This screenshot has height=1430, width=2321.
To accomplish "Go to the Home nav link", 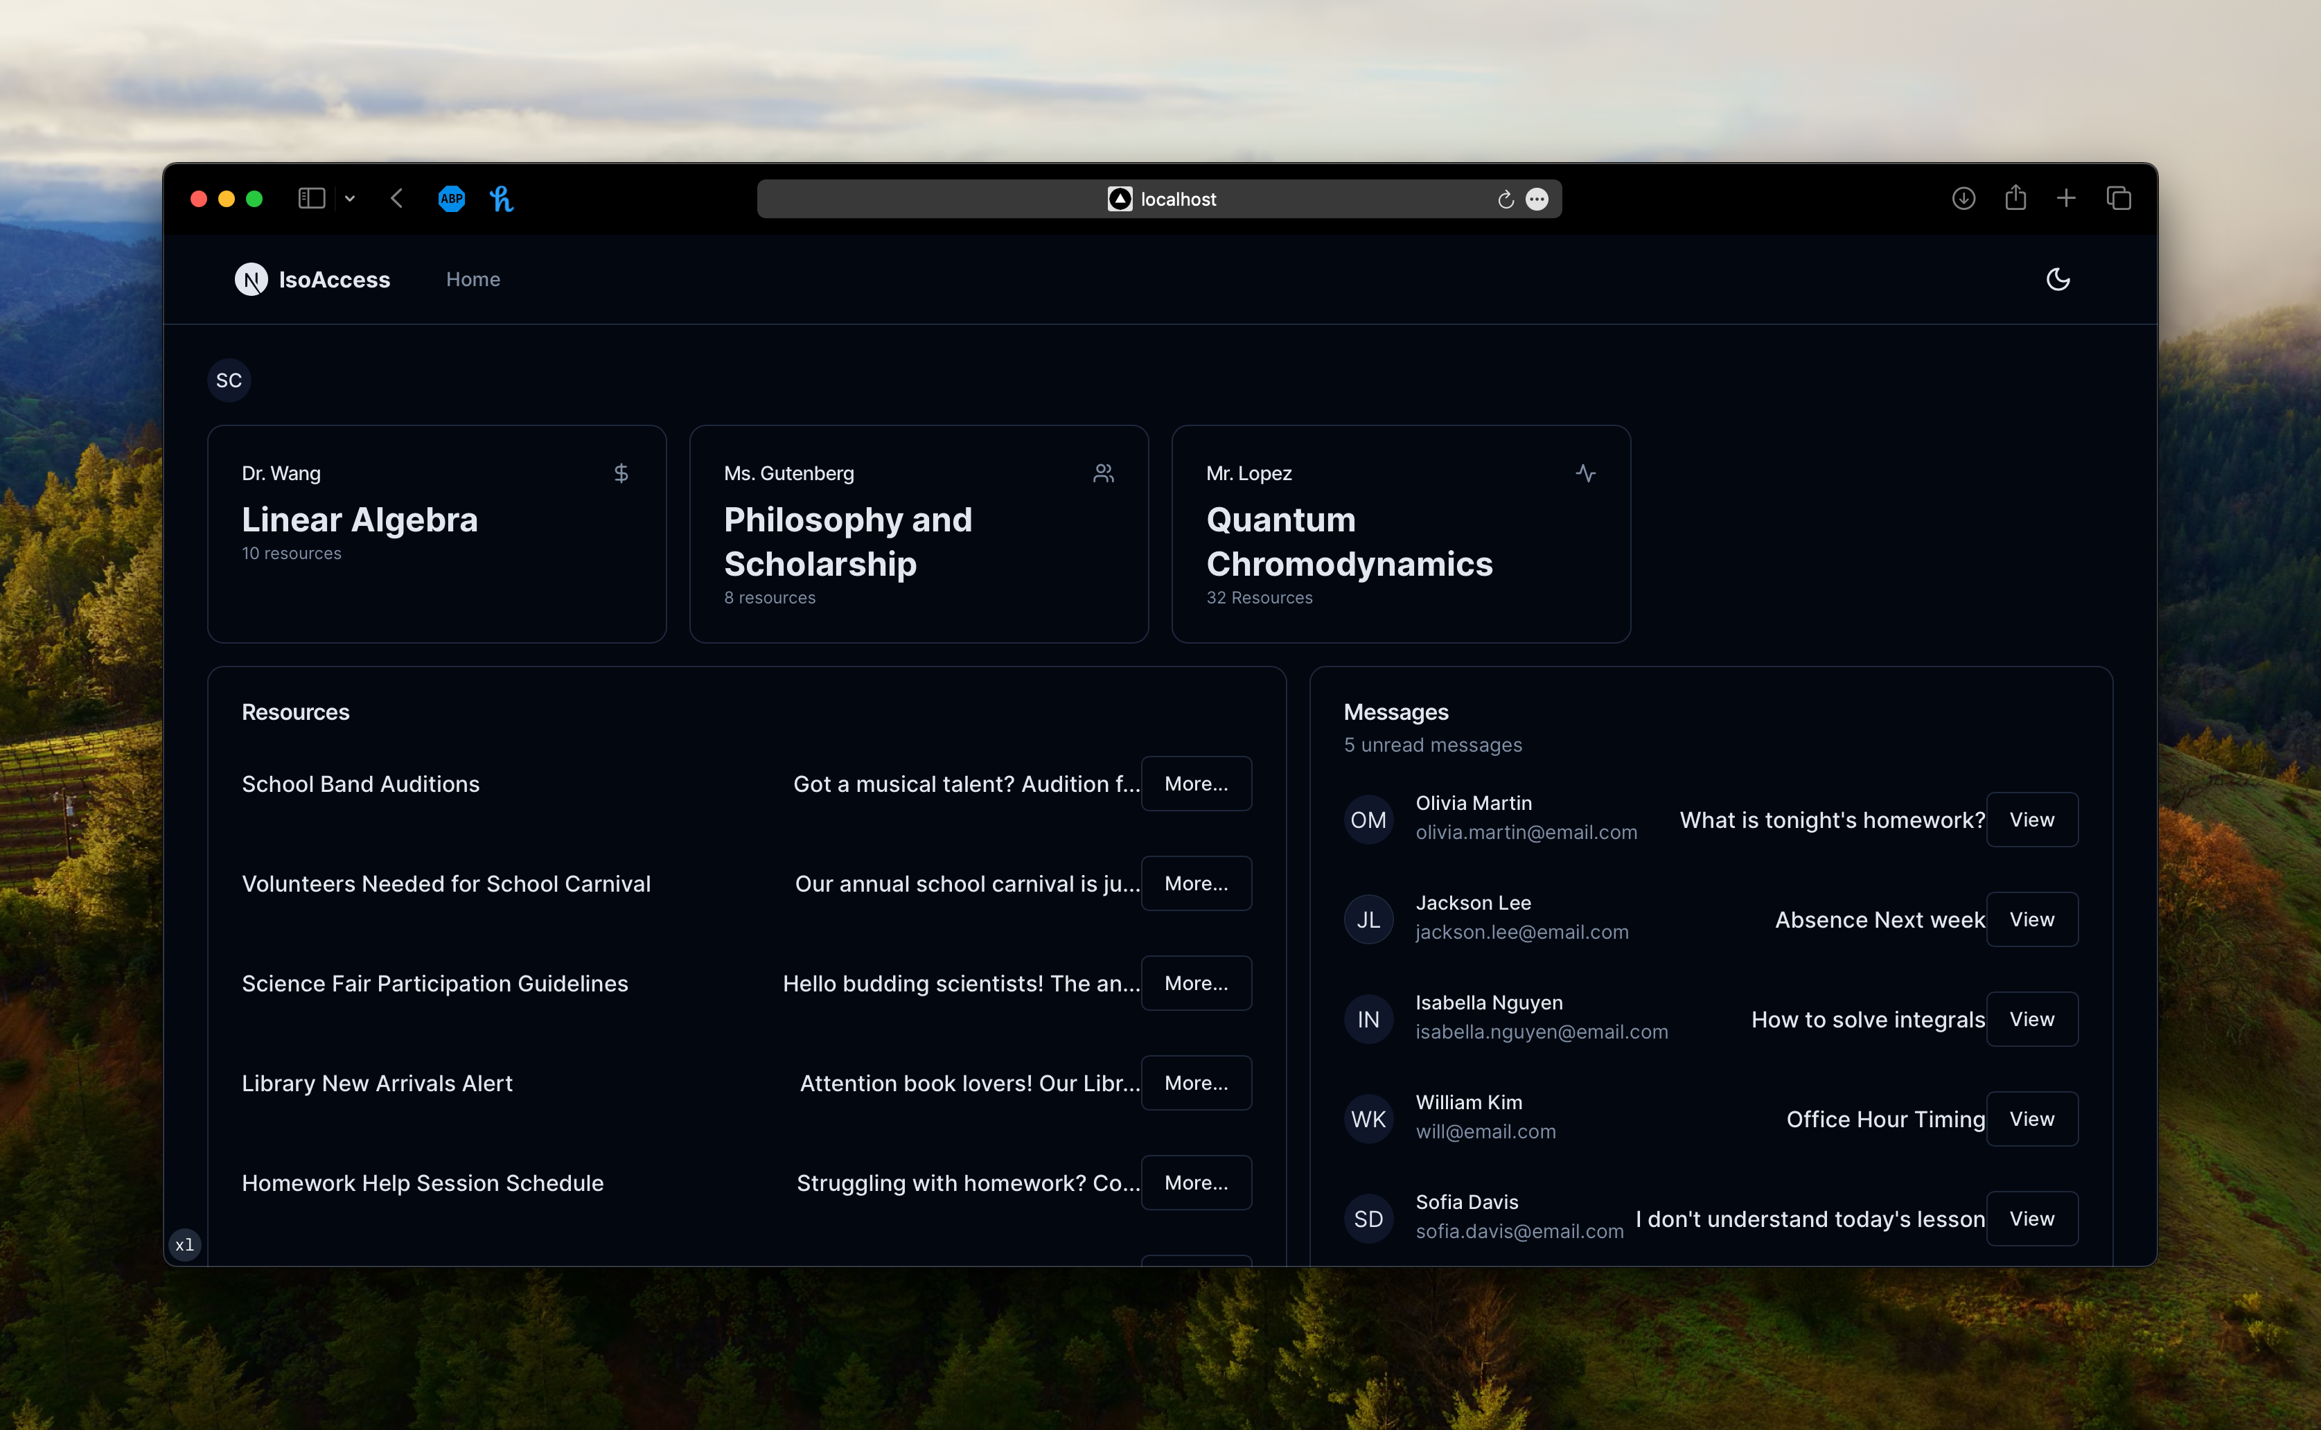I will click(473, 279).
